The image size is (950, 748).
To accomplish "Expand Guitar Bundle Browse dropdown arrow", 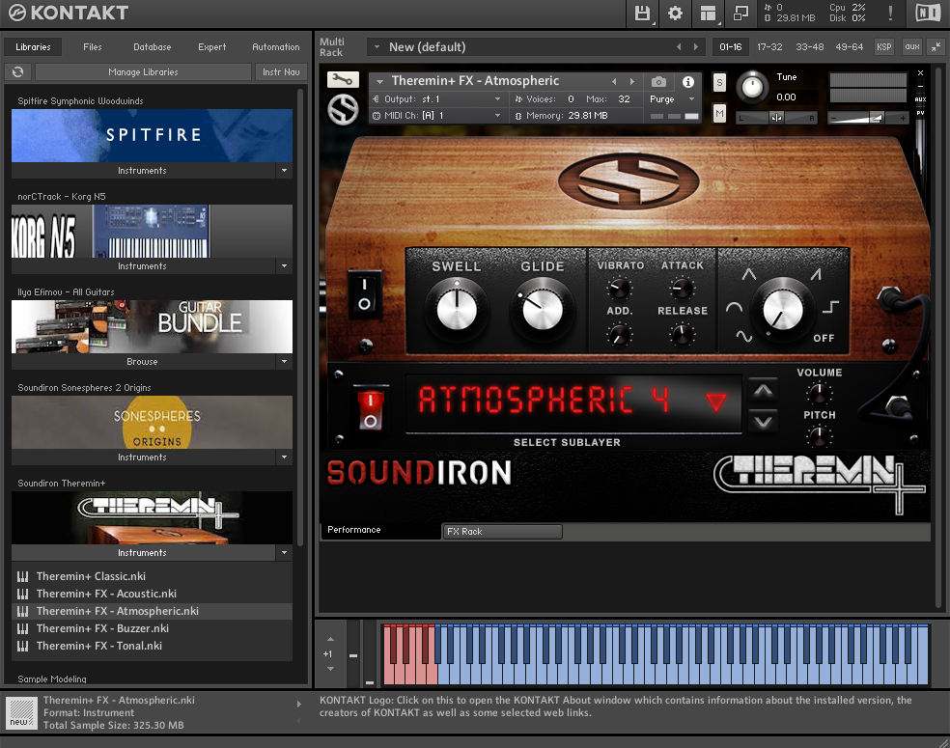I will point(284,362).
